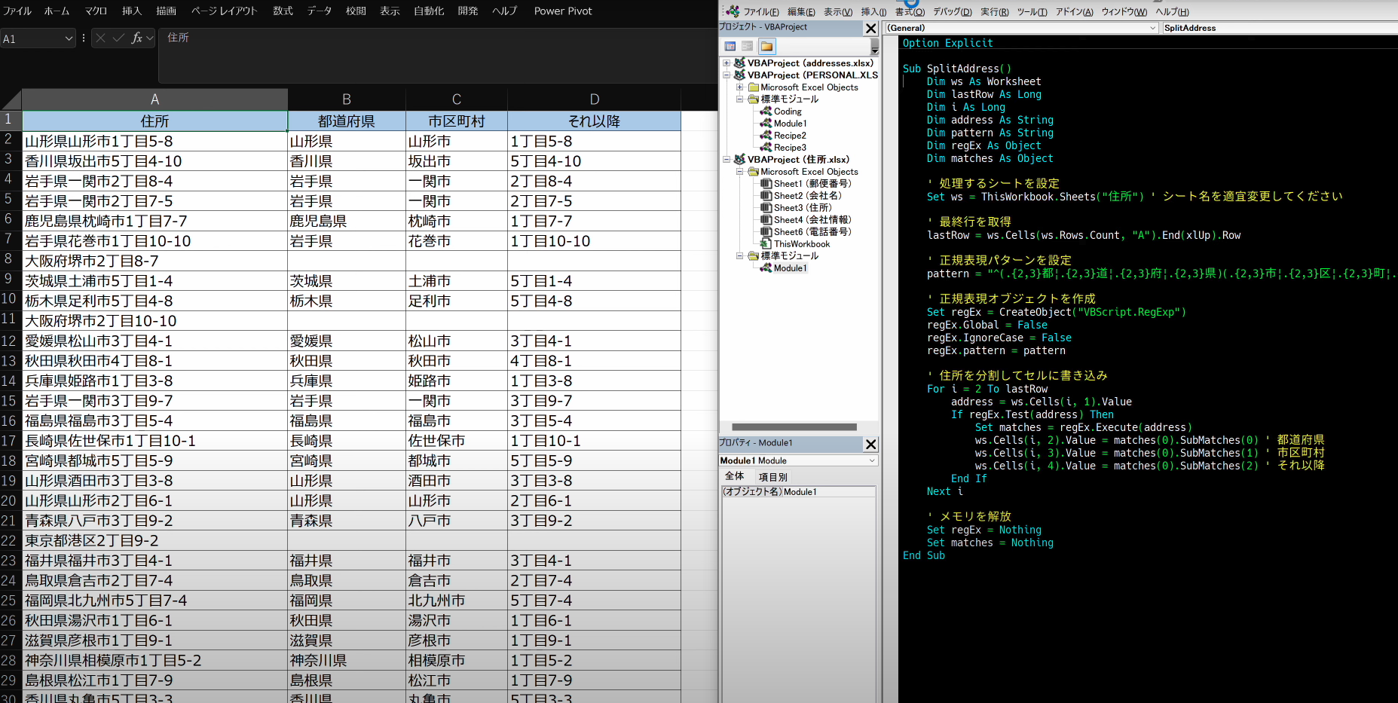Toggle Folders view in Project panel
This screenshot has height=703, width=1398.
pos(766,47)
